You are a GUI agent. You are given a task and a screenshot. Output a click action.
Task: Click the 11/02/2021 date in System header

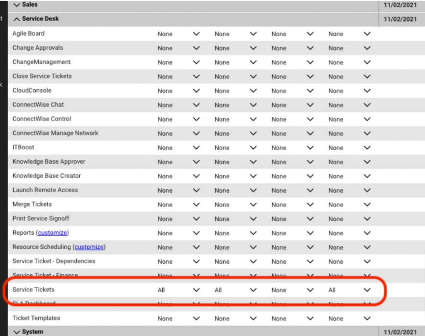pyautogui.click(x=400, y=332)
